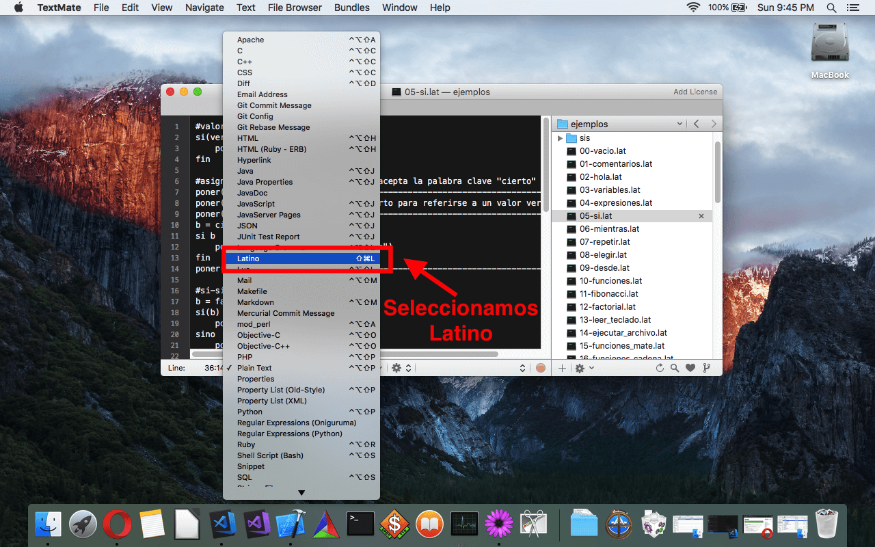875x547 pixels.
Task: Select checked Plain Text grammar entry
Action: coord(301,368)
